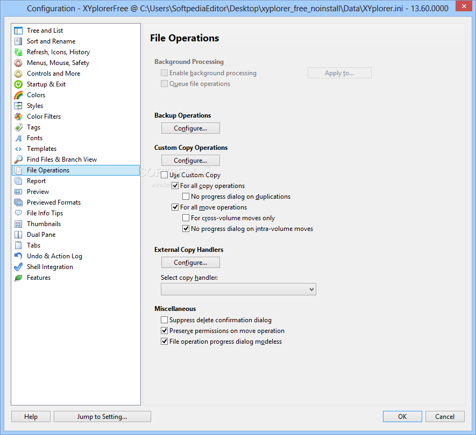Click the Queue file operations checkbox
The height and width of the screenshot is (435, 476).
pos(164,84)
